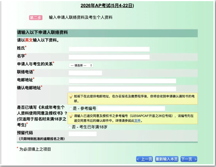Click the 联络电话 phone input field
This screenshot has height=167, width=216.
tap(85, 73)
